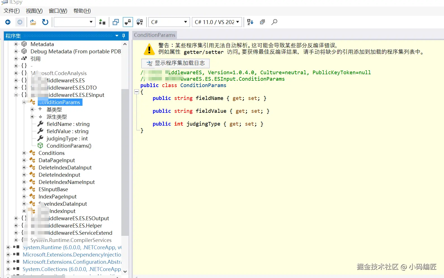Open the 文件(F) menu
This screenshot has width=444, height=278.
pos(11,11)
